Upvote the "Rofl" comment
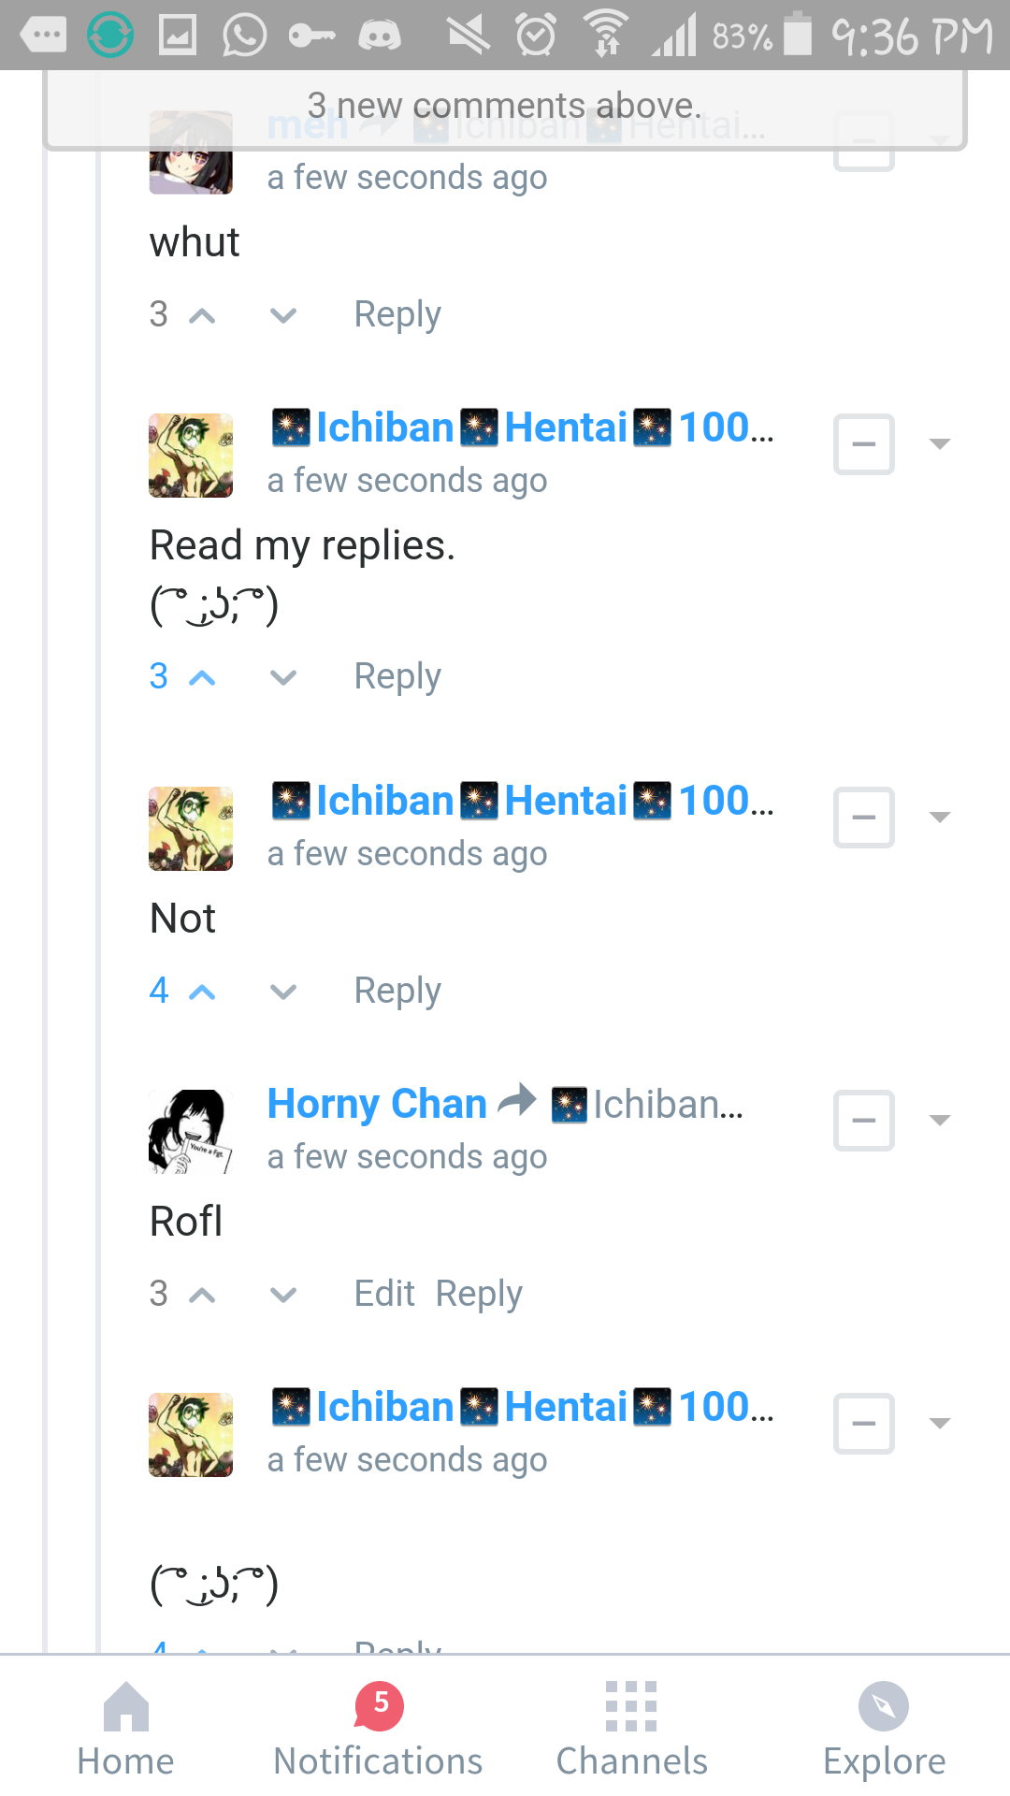Image resolution: width=1010 pixels, height=1796 pixels. [202, 1296]
